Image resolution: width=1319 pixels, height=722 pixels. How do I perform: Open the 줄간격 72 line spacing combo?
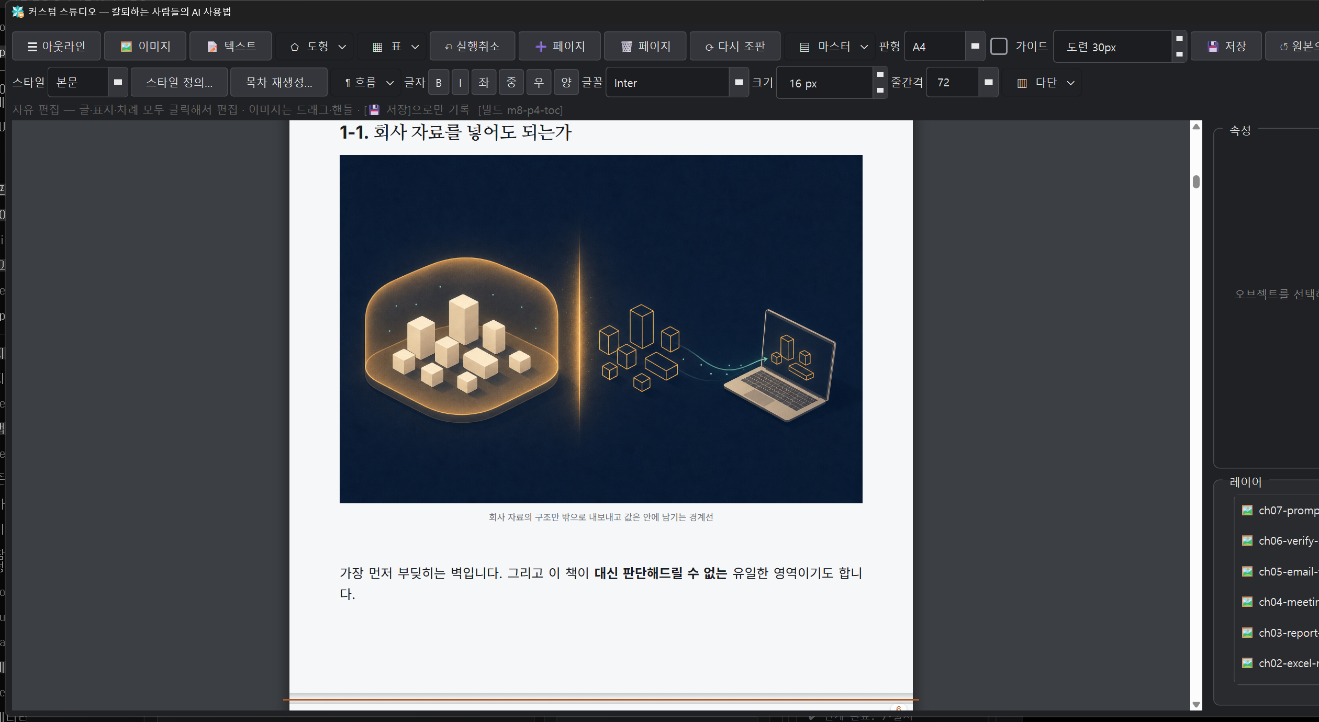pyautogui.click(x=962, y=82)
